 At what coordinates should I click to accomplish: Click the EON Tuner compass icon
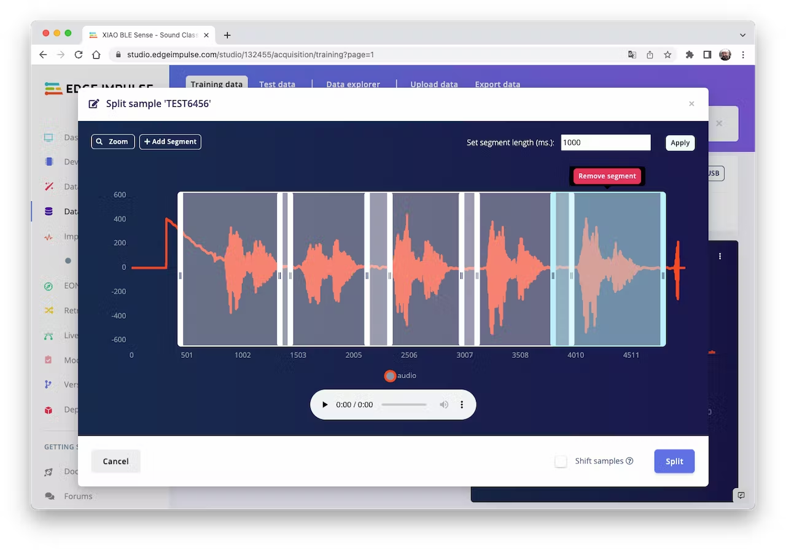[49, 285]
